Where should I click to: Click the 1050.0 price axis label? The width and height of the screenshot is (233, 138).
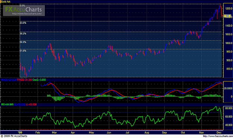coord(229,34)
